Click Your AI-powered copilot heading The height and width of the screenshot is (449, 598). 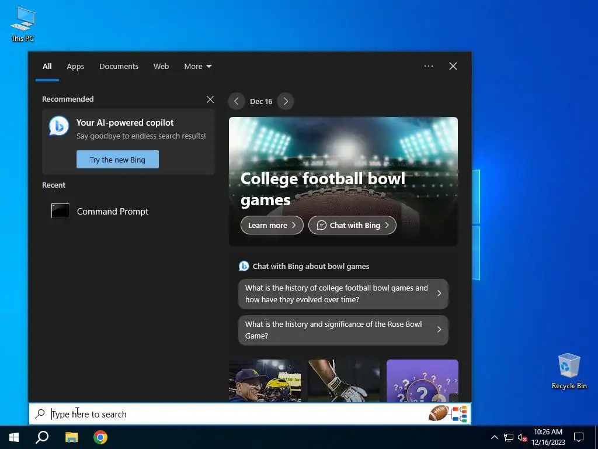(x=125, y=123)
